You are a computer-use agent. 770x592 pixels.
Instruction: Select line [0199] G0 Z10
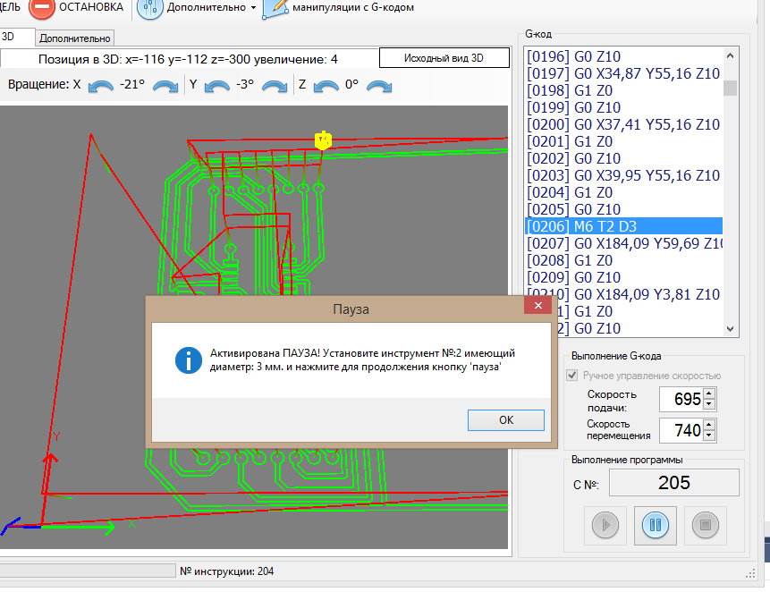point(623,107)
